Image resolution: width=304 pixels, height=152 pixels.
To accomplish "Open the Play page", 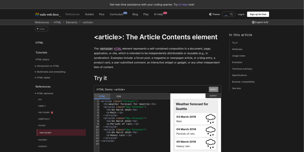I will (x=146, y=14).
